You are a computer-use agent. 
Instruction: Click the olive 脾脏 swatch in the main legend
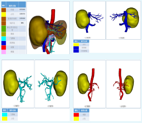pyautogui.click(x=4, y=34)
